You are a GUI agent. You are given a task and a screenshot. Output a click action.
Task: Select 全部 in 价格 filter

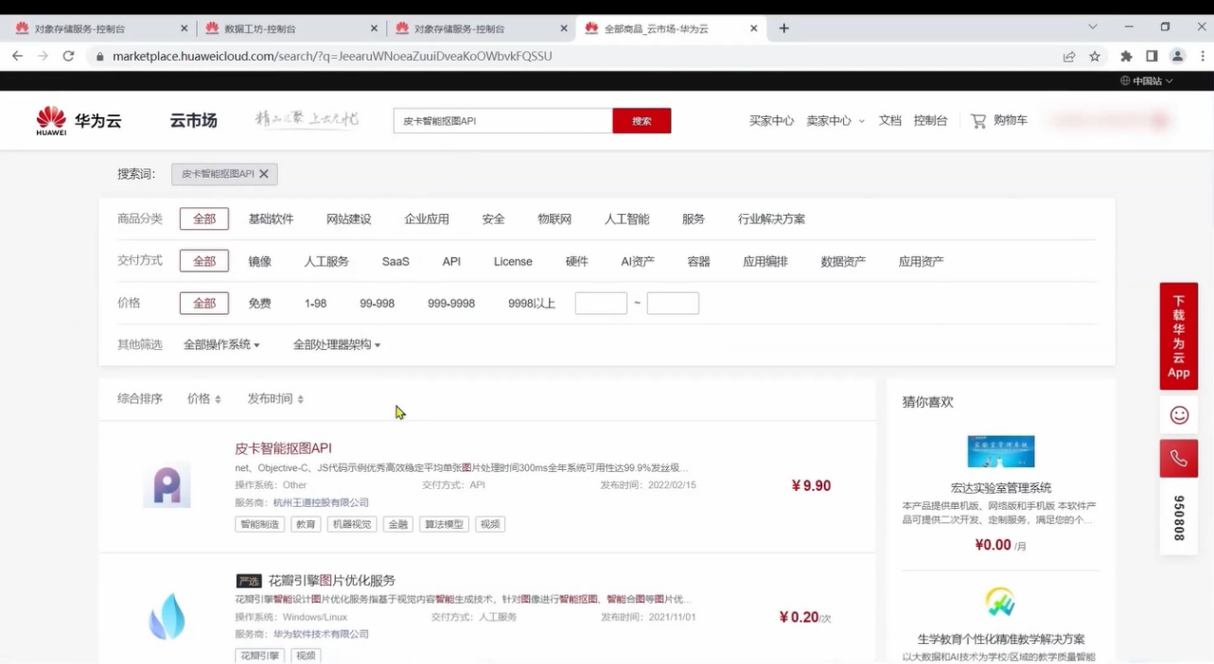pyautogui.click(x=204, y=304)
